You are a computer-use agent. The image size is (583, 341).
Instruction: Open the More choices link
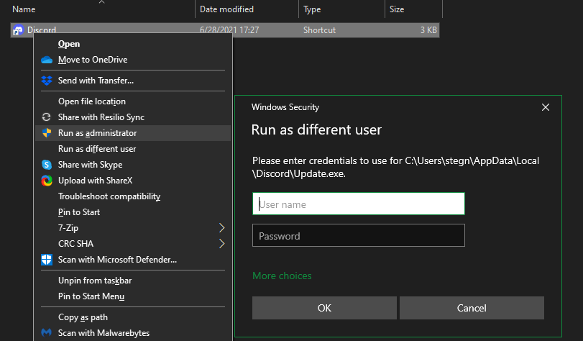282,276
